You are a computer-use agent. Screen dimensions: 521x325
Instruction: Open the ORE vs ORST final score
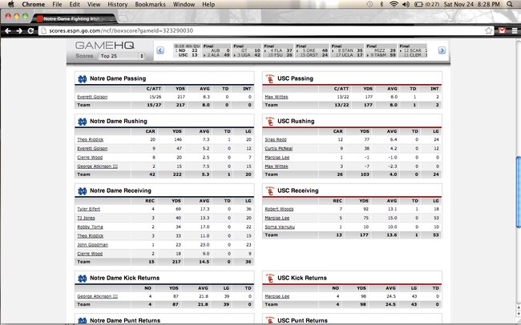pos(312,50)
